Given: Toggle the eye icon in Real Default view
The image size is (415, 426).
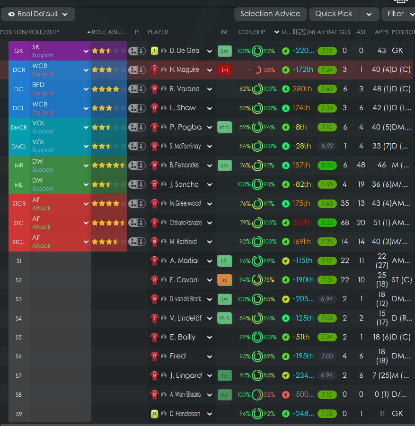Looking at the screenshot, I should point(11,14).
